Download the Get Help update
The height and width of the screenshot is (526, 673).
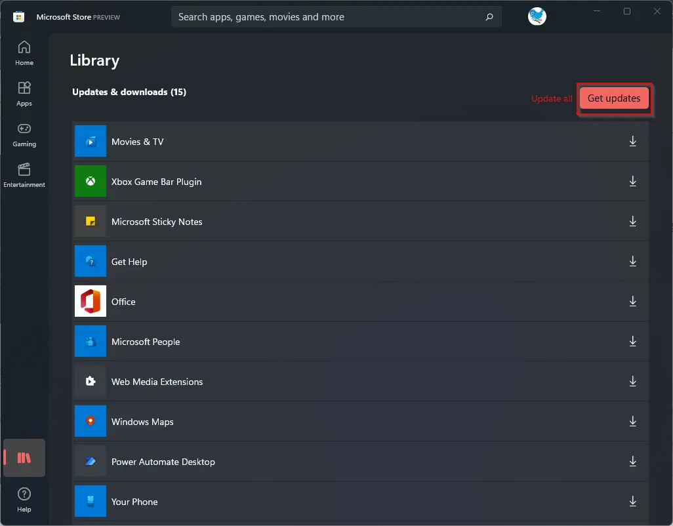tap(632, 261)
